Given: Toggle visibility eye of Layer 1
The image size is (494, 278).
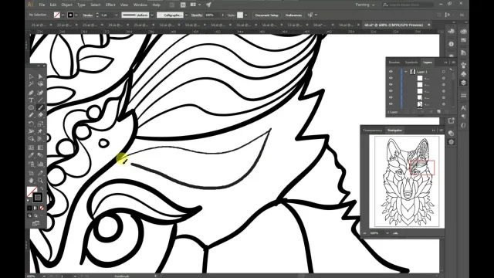Looking at the screenshot, I should pos(391,72).
